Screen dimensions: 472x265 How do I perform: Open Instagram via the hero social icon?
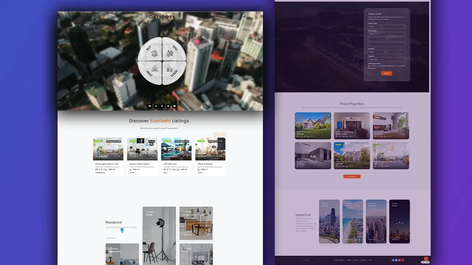click(162, 106)
